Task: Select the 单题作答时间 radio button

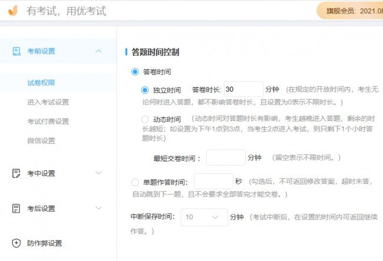Action: (x=135, y=182)
